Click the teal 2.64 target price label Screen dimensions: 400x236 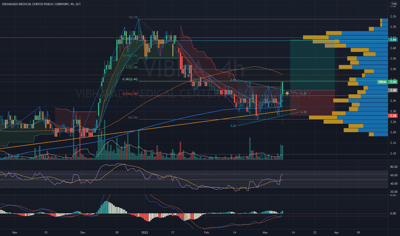(393, 39)
